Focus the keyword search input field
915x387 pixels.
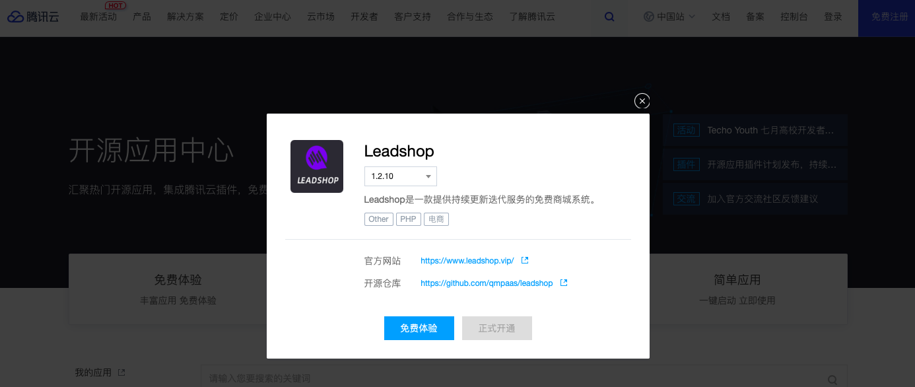(x=524, y=378)
